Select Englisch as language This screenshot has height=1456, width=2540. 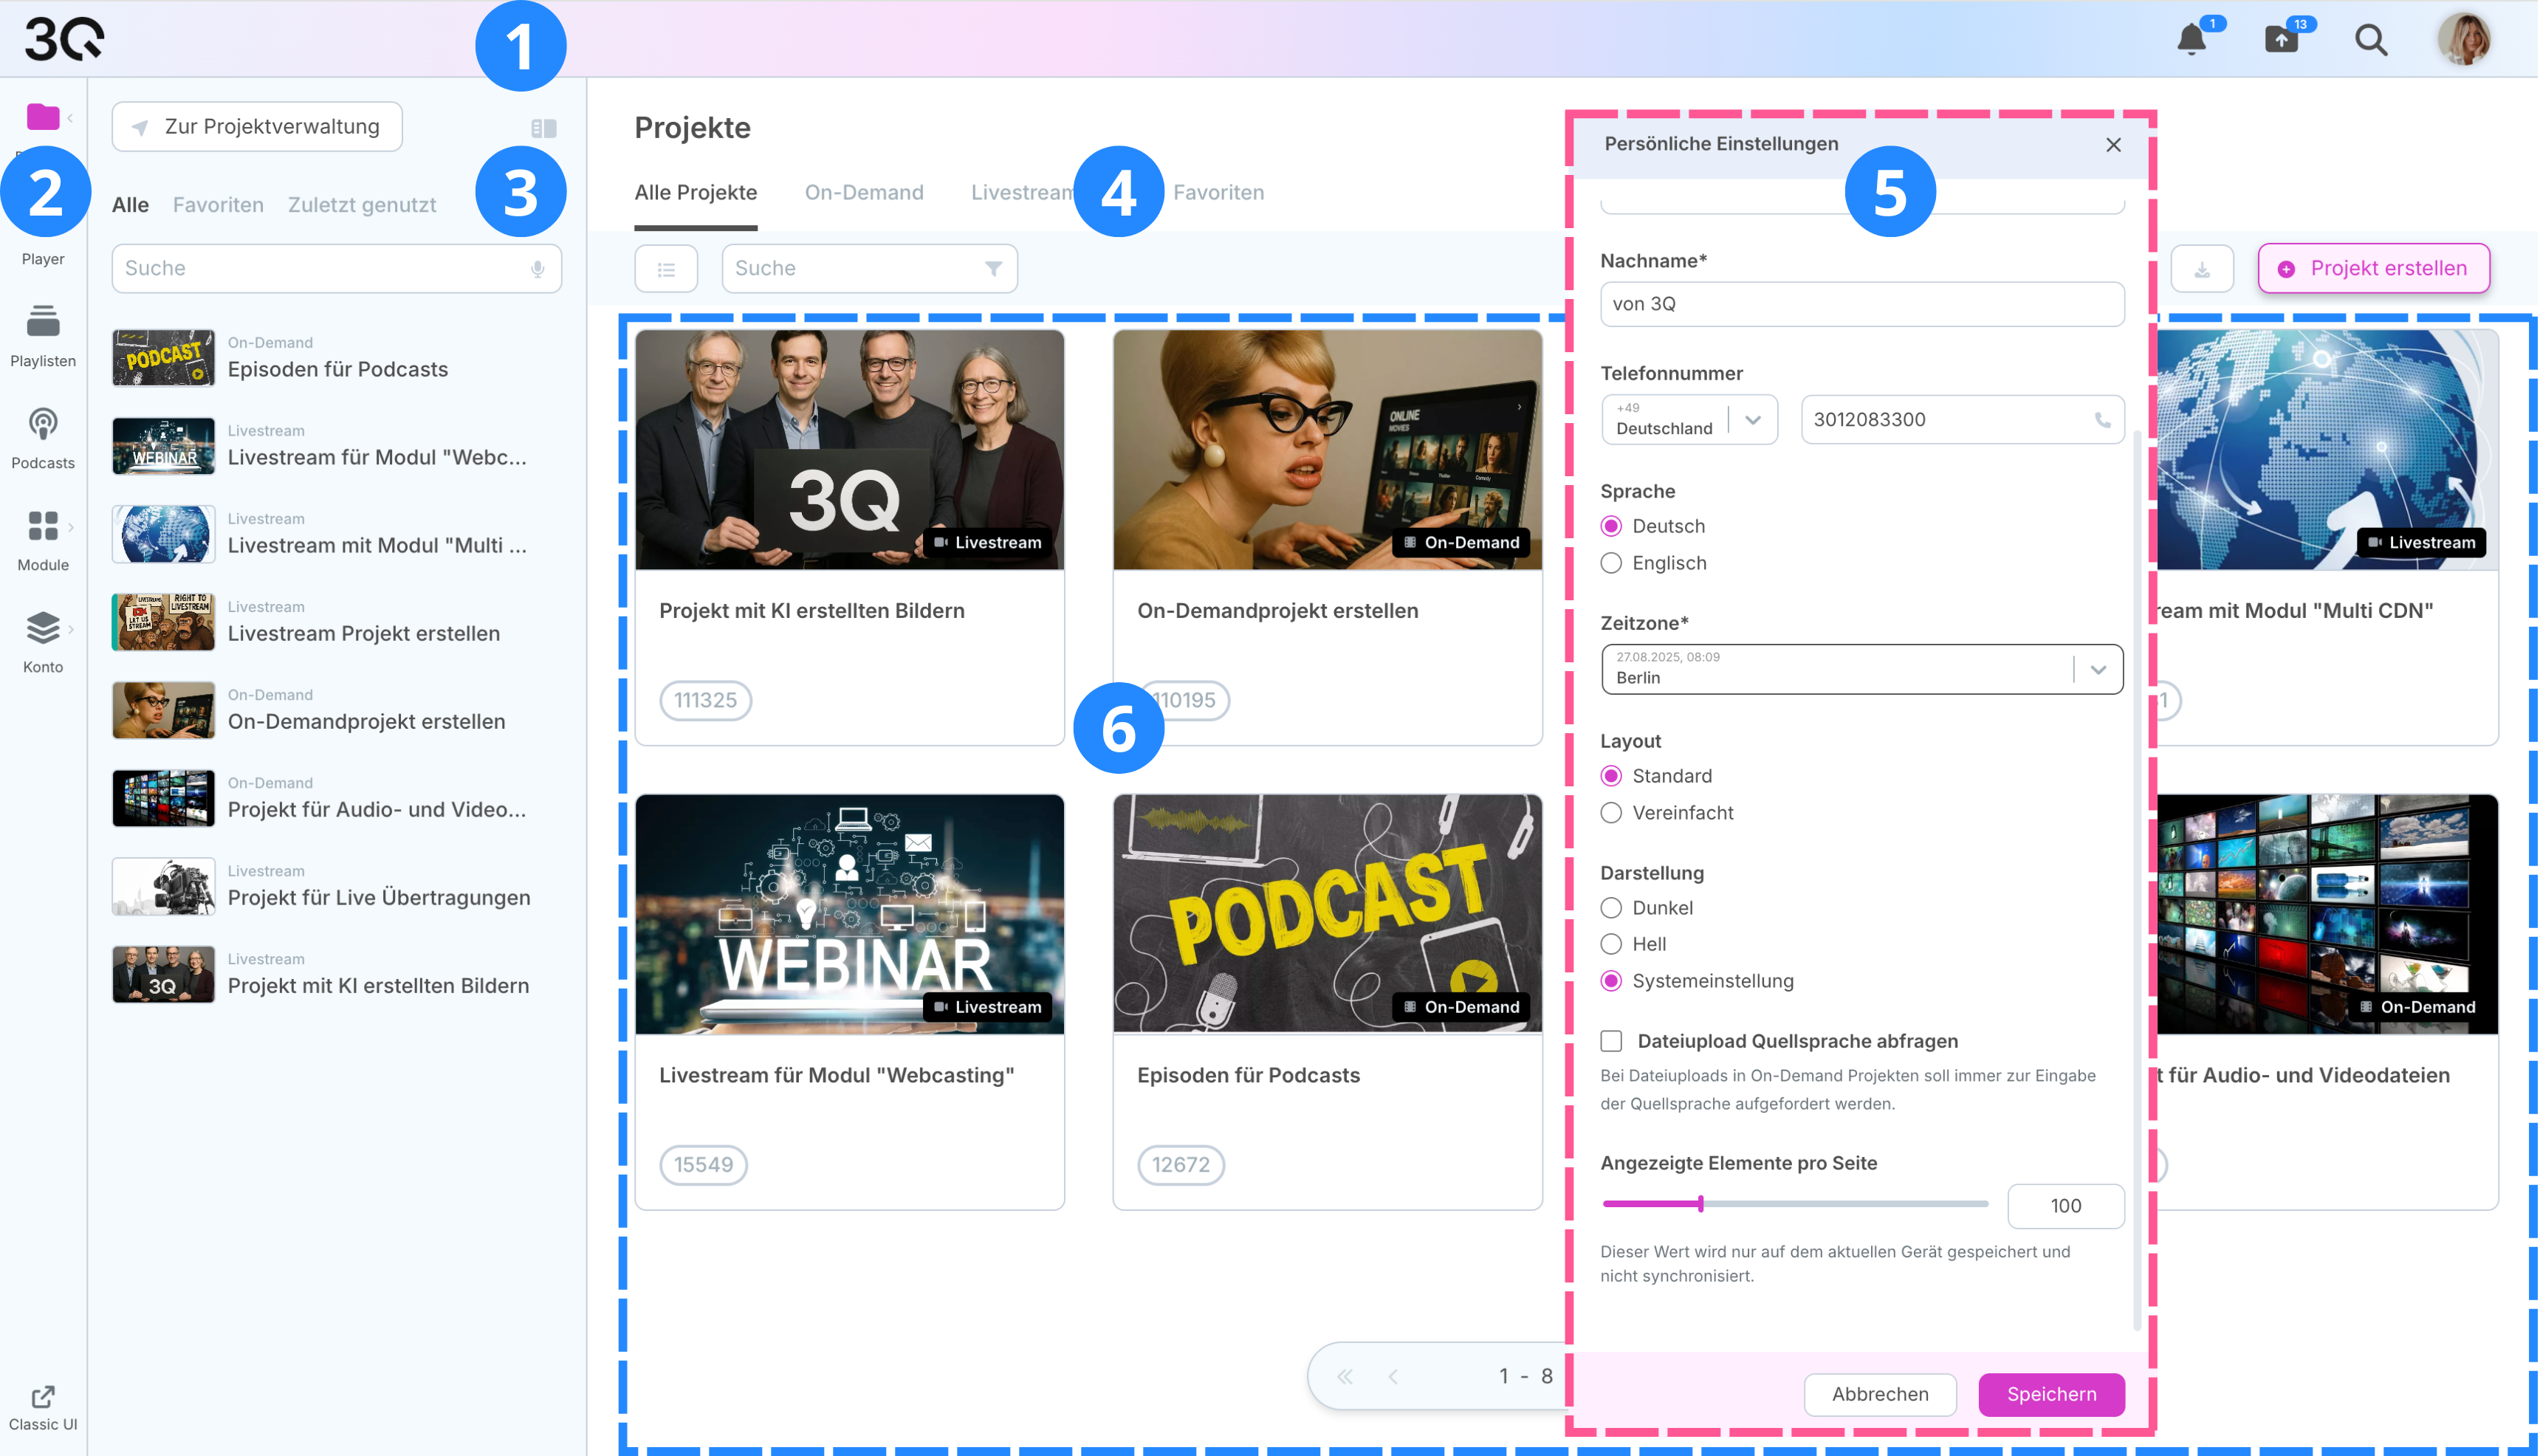point(1611,563)
